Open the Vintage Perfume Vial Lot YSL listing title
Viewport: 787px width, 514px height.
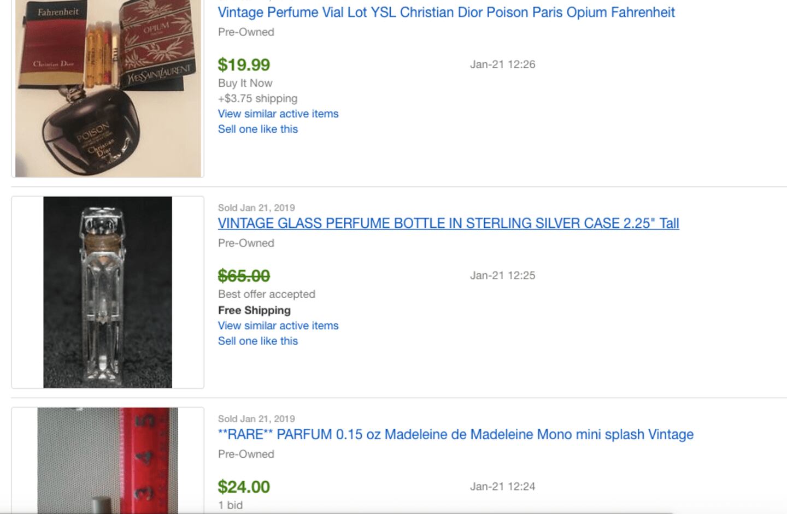[446, 12]
